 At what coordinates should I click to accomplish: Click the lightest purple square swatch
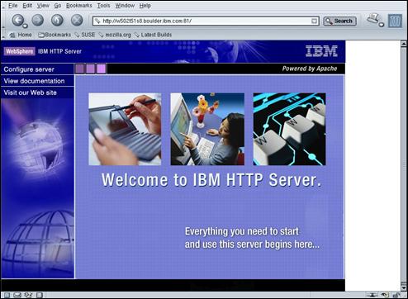pyautogui.click(x=101, y=69)
